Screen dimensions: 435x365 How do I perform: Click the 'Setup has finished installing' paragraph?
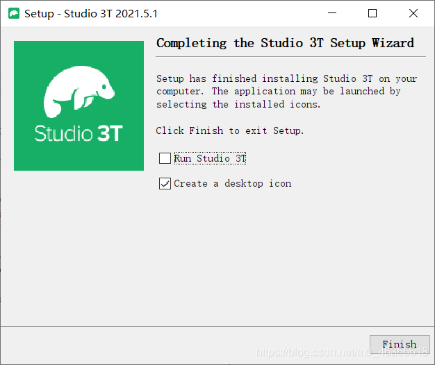286,92
